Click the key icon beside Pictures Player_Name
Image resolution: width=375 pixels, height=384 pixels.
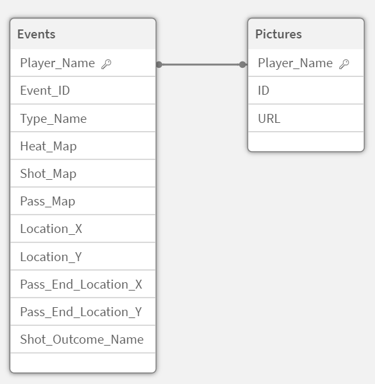[x=344, y=64]
